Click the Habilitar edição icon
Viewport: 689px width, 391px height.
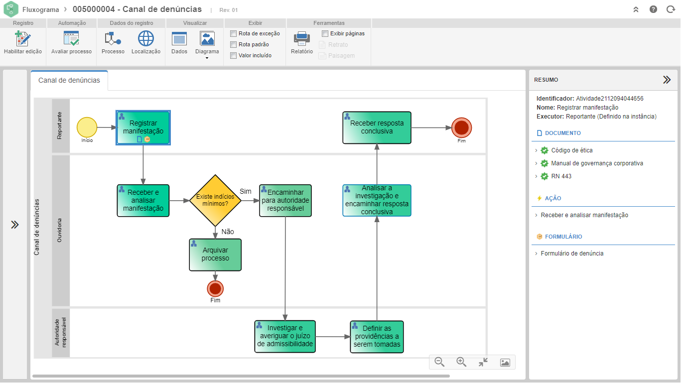tap(23, 39)
